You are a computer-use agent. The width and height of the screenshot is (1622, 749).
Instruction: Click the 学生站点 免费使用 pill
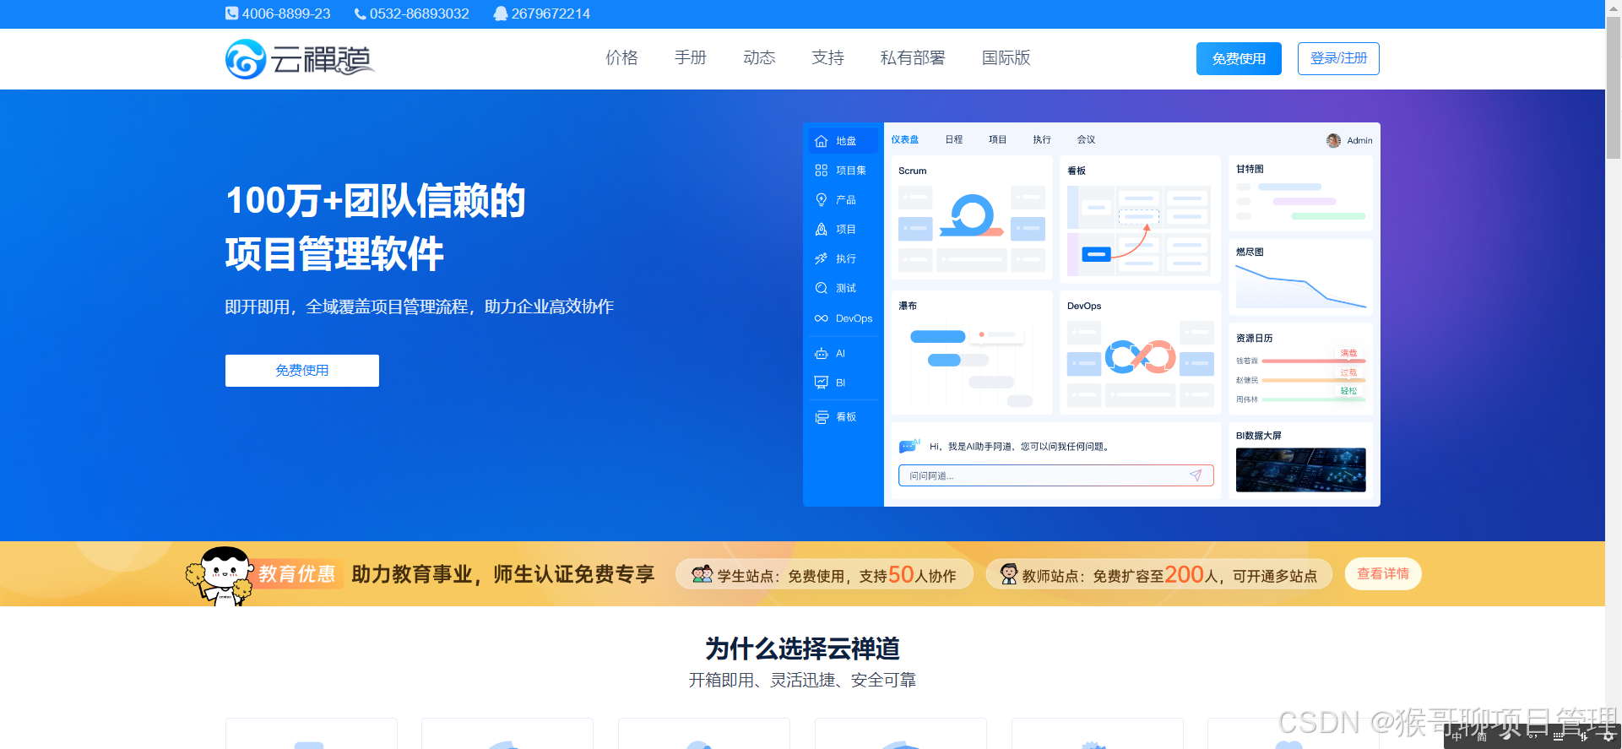click(824, 575)
